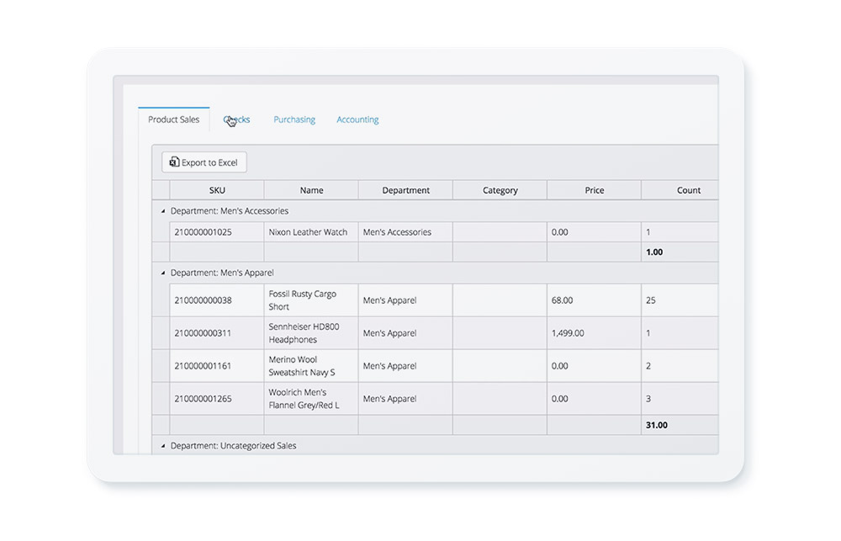This screenshot has width=841, height=541.
Task: Open the Checks tab
Action: click(x=236, y=119)
